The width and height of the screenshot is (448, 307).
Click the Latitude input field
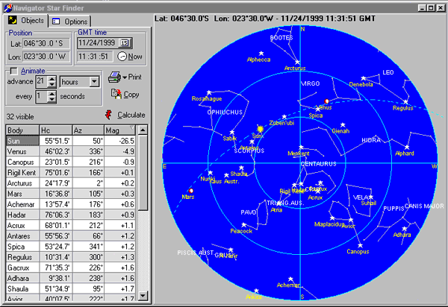[45, 43]
